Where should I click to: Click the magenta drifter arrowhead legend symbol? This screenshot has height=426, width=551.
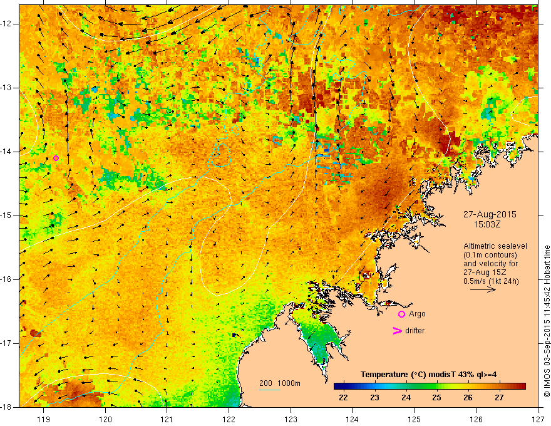click(x=397, y=331)
